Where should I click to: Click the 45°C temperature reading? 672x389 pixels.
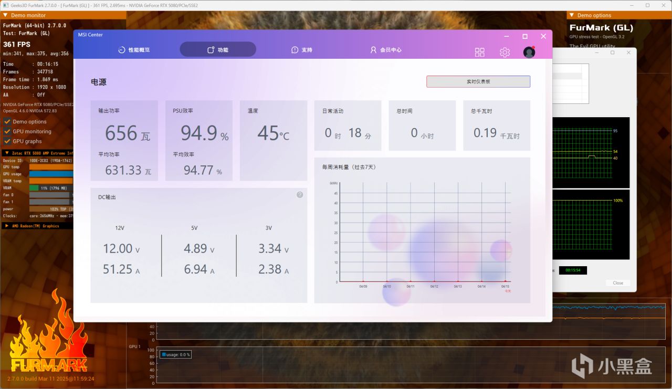(274, 134)
